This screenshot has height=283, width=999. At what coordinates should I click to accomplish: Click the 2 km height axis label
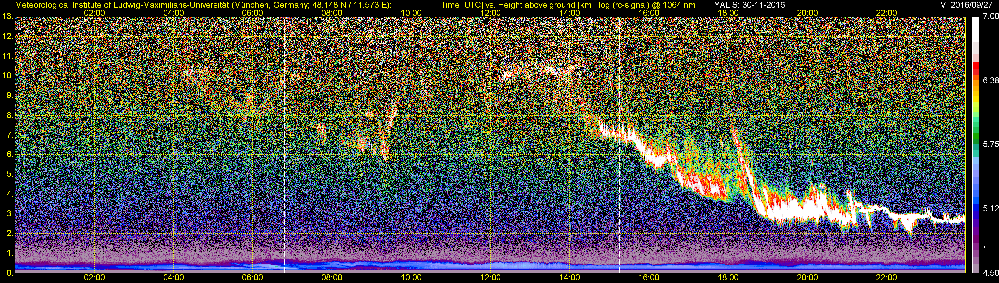9,233
